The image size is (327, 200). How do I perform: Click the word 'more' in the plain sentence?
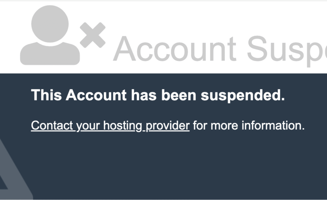[224, 126]
